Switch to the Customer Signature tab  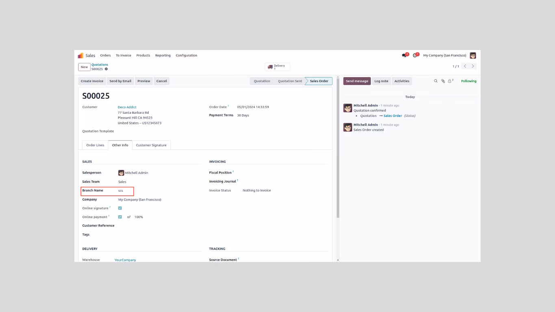(151, 145)
